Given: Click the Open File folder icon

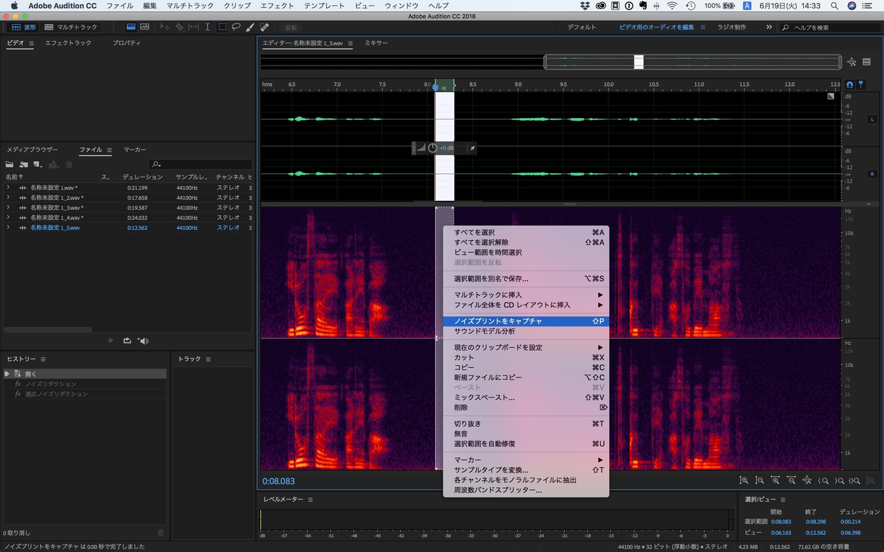Looking at the screenshot, I should (x=10, y=164).
